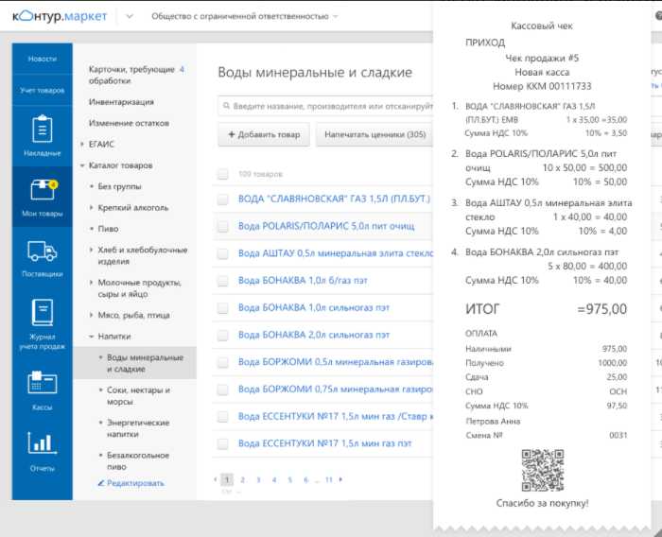Go to page 11 of the list
The height and width of the screenshot is (537, 662).
click(x=329, y=479)
